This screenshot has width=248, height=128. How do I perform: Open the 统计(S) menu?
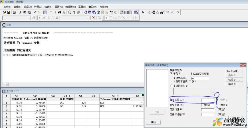(x=49, y=7)
